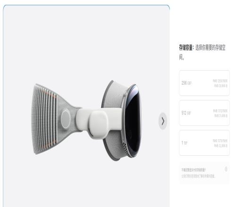Click the next image arrow chevron
Image resolution: width=236 pixels, height=207 pixels.
163,121
